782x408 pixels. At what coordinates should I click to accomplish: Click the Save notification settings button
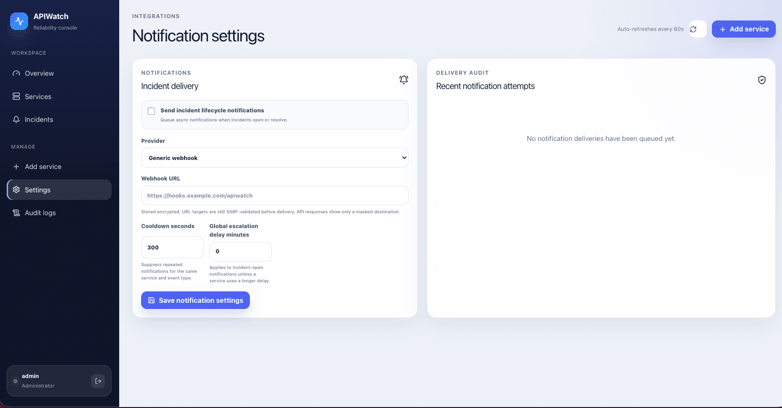click(x=195, y=300)
